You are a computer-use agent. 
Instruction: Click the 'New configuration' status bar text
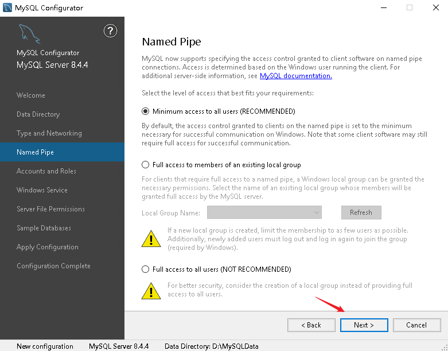click(x=45, y=346)
